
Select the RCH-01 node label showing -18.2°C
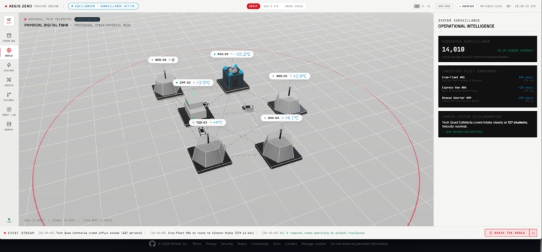232,54
